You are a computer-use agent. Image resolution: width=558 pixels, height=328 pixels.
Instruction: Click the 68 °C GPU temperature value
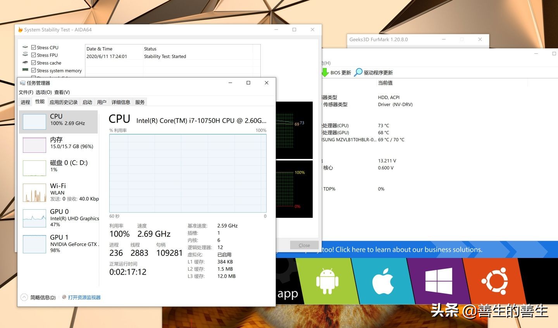[x=384, y=133]
